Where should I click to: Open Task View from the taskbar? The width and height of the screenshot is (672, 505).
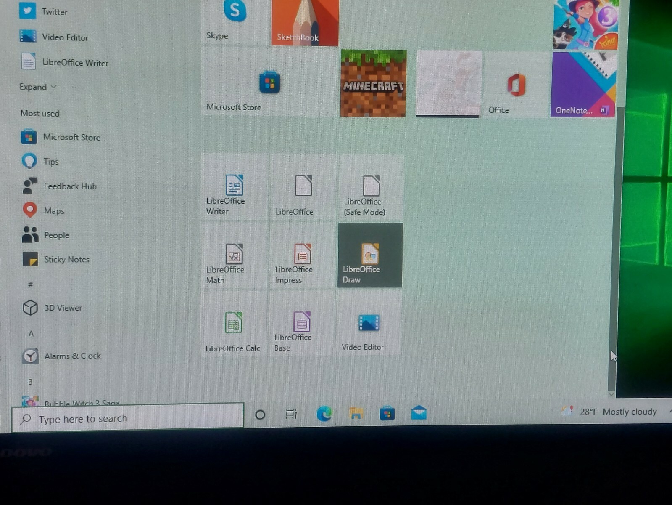point(291,414)
